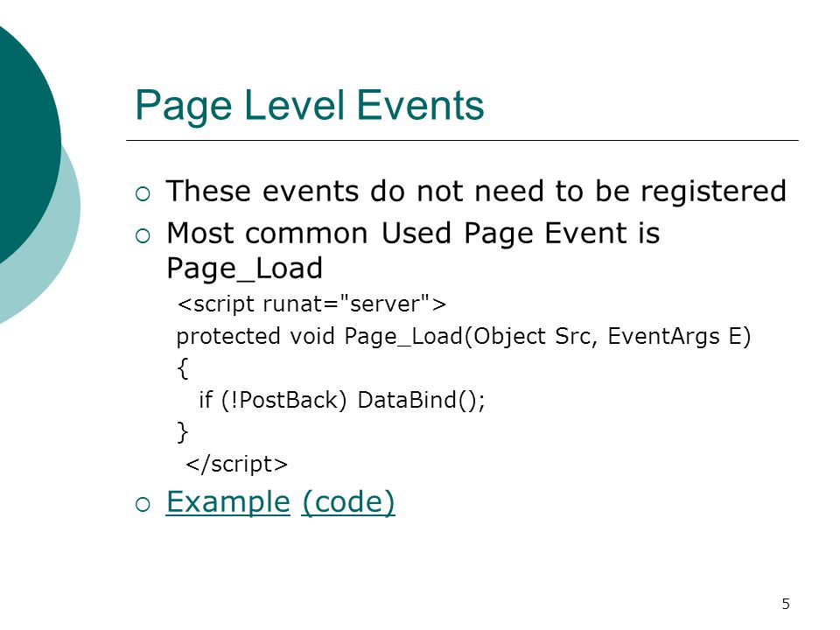Open the "(code)" hyperlink

pos(348,502)
